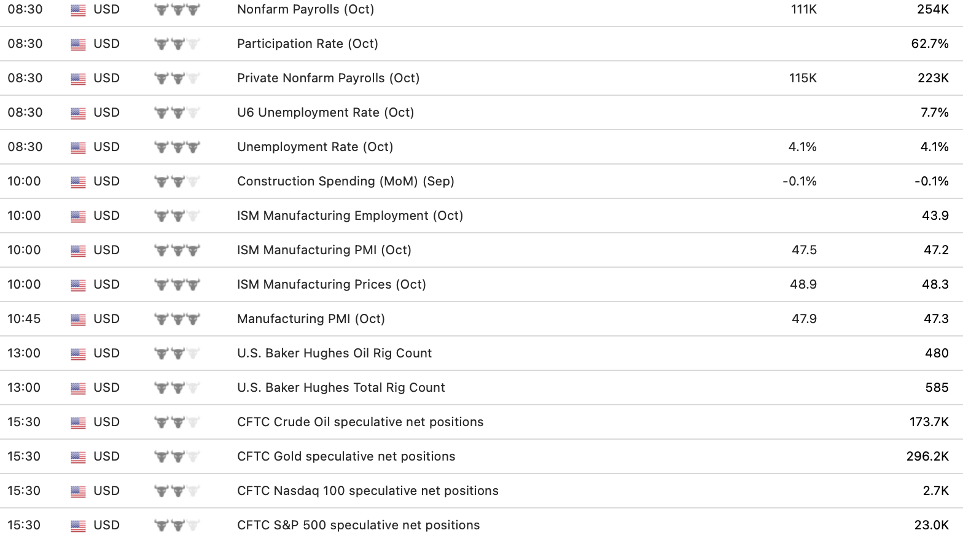Viewport: 963px width, 549px height.
Task: Click USD currency label in Manufacturing PMI row
Action: pyautogui.click(x=106, y=319)
